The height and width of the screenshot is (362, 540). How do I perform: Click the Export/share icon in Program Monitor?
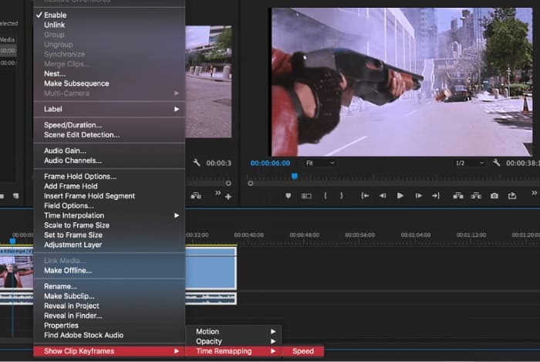512,195
